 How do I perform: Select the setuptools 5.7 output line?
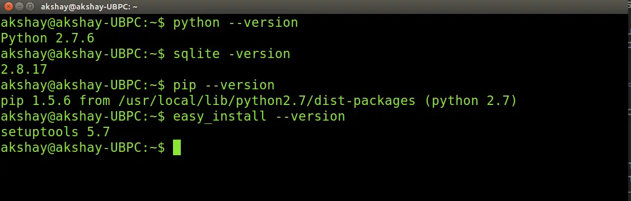click(x=55, y=132)
